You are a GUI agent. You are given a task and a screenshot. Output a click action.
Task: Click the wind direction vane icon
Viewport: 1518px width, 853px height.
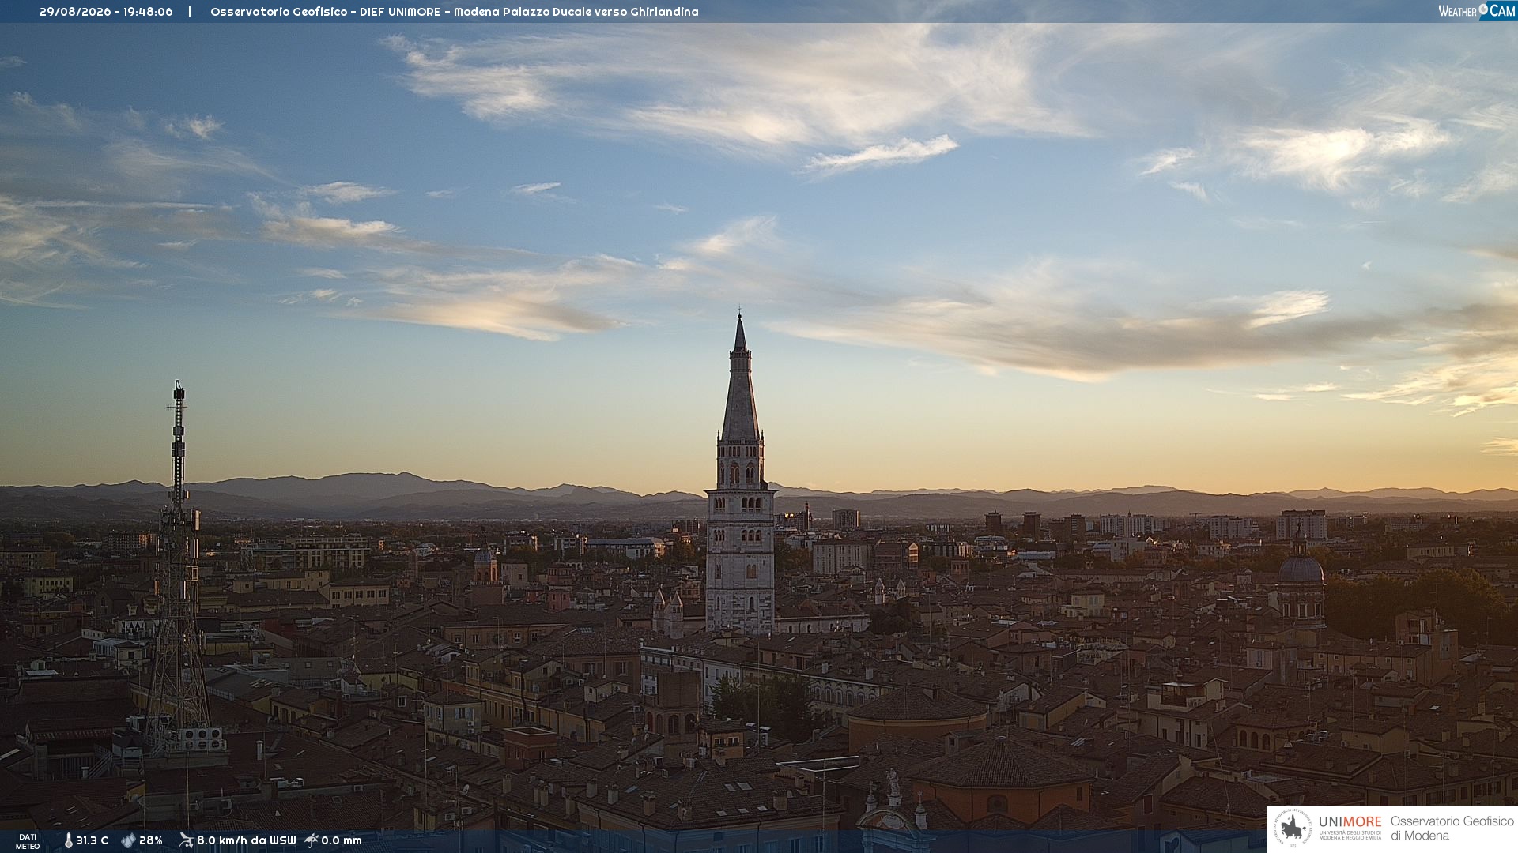click(186, 840)
